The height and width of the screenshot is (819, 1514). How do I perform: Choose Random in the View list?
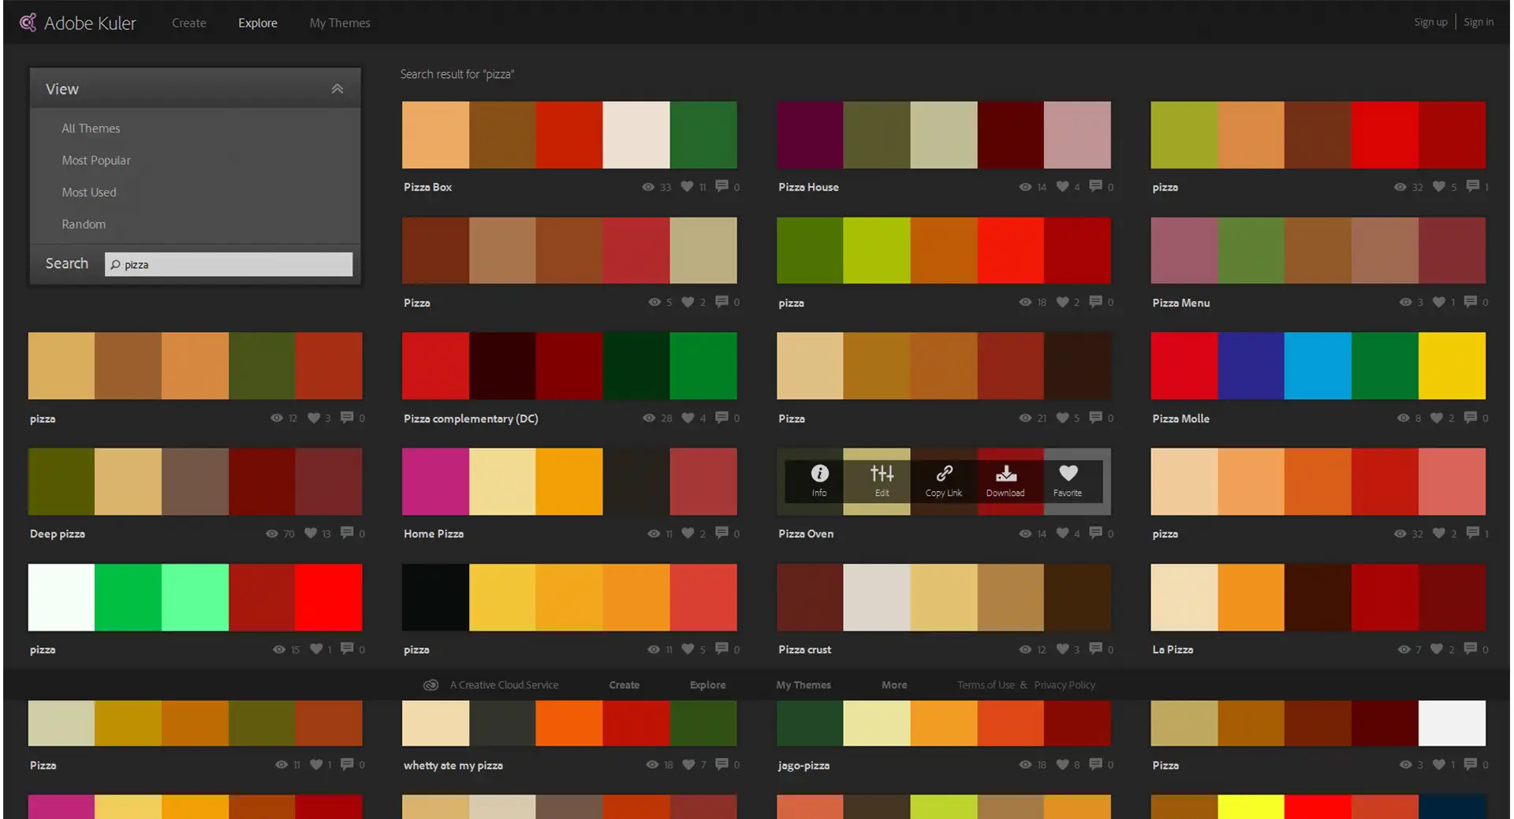tap(84, 225)
